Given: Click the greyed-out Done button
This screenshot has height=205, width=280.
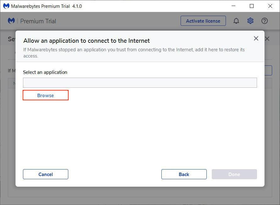Looking at the screenshot, I should (234, 174).
